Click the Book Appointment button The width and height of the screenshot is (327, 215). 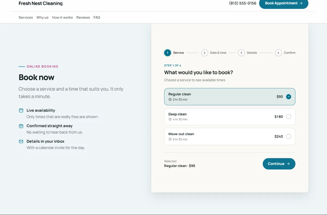(x=284, y=3)
